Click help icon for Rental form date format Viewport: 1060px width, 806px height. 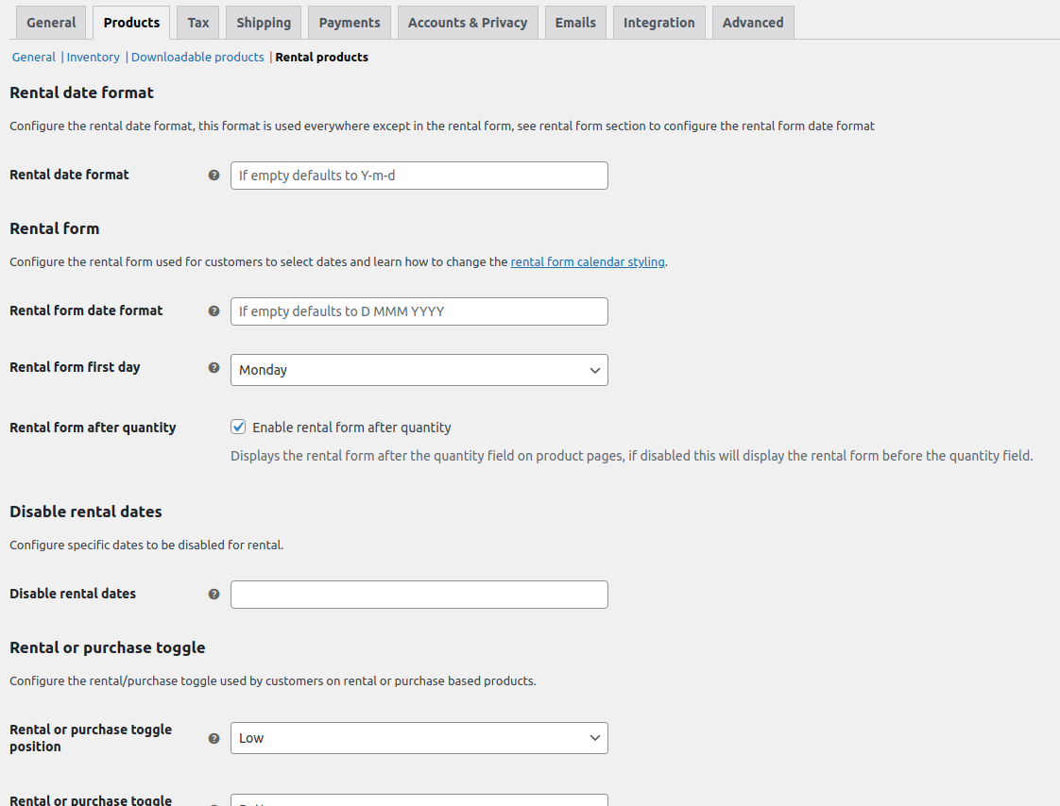coord(214,311)
